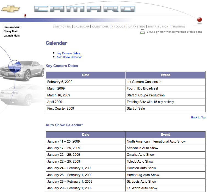Open the Training navigation item
The height and width of the screenshot is (192, 208).
(x=178, y=27)
